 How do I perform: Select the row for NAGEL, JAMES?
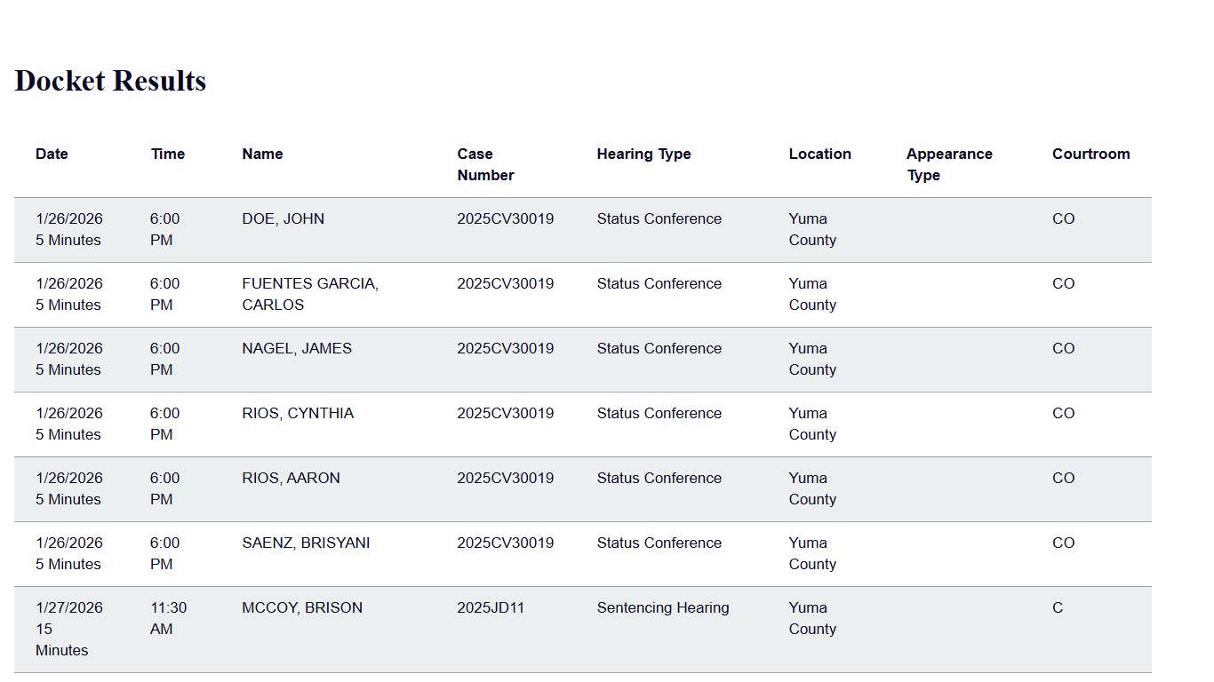coord(297,348)
